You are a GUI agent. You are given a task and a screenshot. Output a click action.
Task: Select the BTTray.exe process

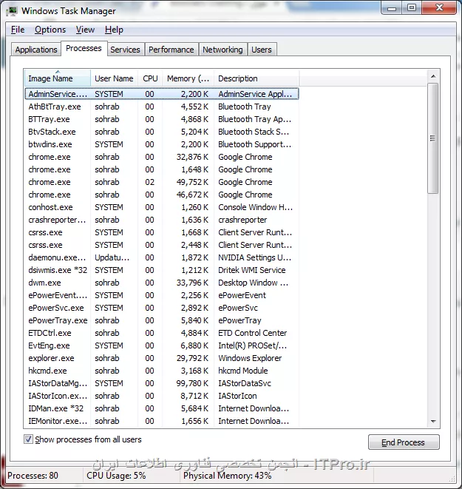(162, 119)
